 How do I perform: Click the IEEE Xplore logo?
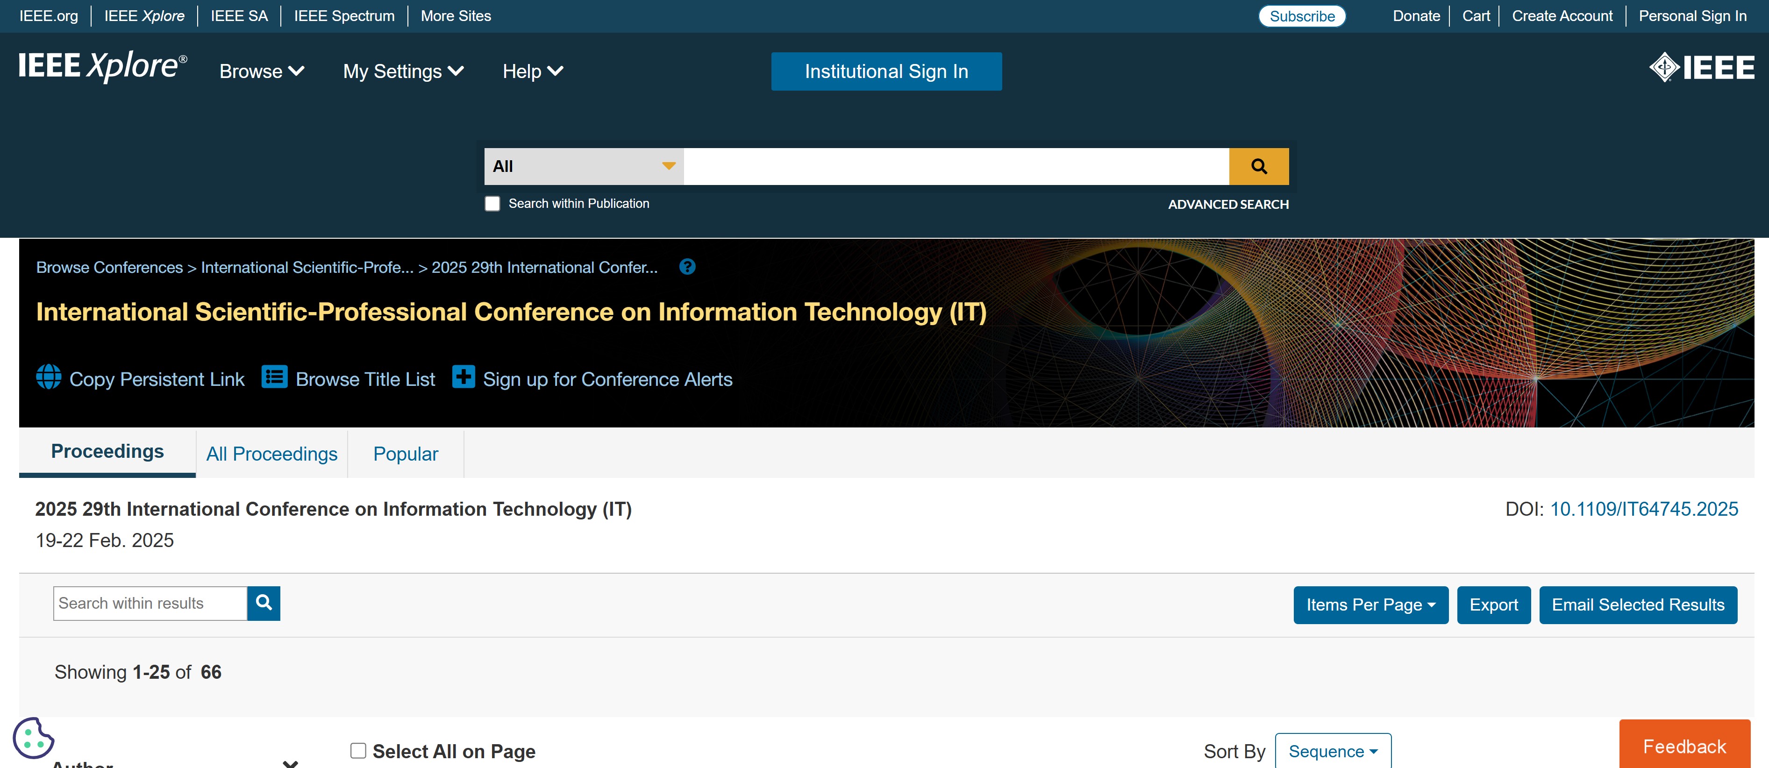click(103, 67)
